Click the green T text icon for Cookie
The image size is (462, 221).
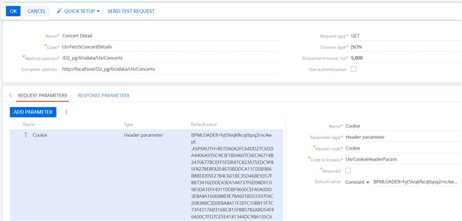[25, 135]
